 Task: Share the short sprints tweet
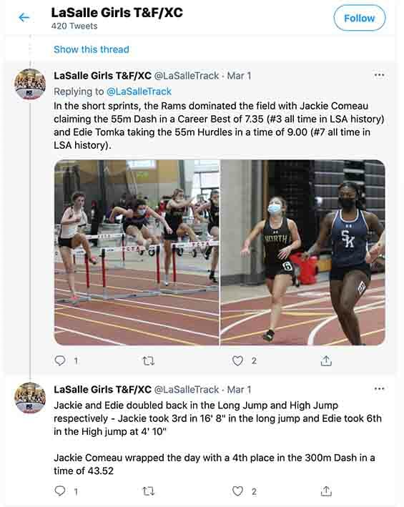[x=326, y=360]
